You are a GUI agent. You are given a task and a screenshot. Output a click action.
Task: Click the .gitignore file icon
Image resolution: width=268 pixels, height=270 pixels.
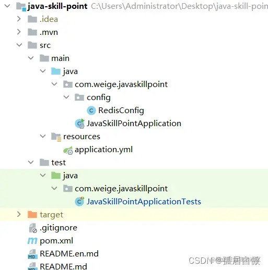(x=33, y=228)
